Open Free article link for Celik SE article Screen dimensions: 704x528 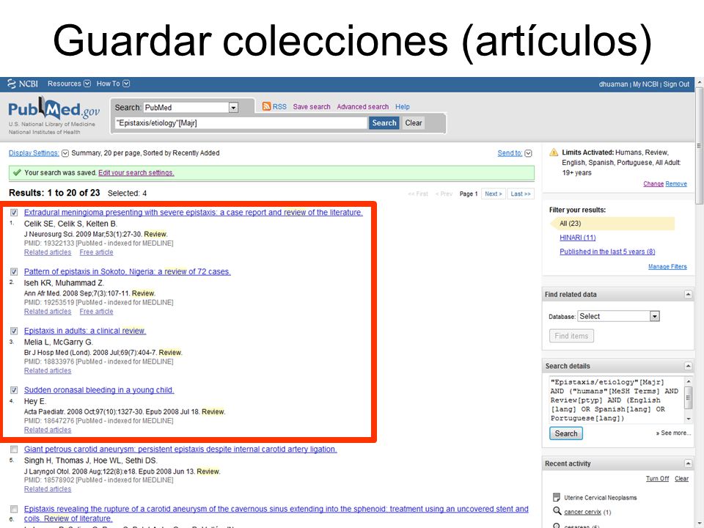coord(96,252)
